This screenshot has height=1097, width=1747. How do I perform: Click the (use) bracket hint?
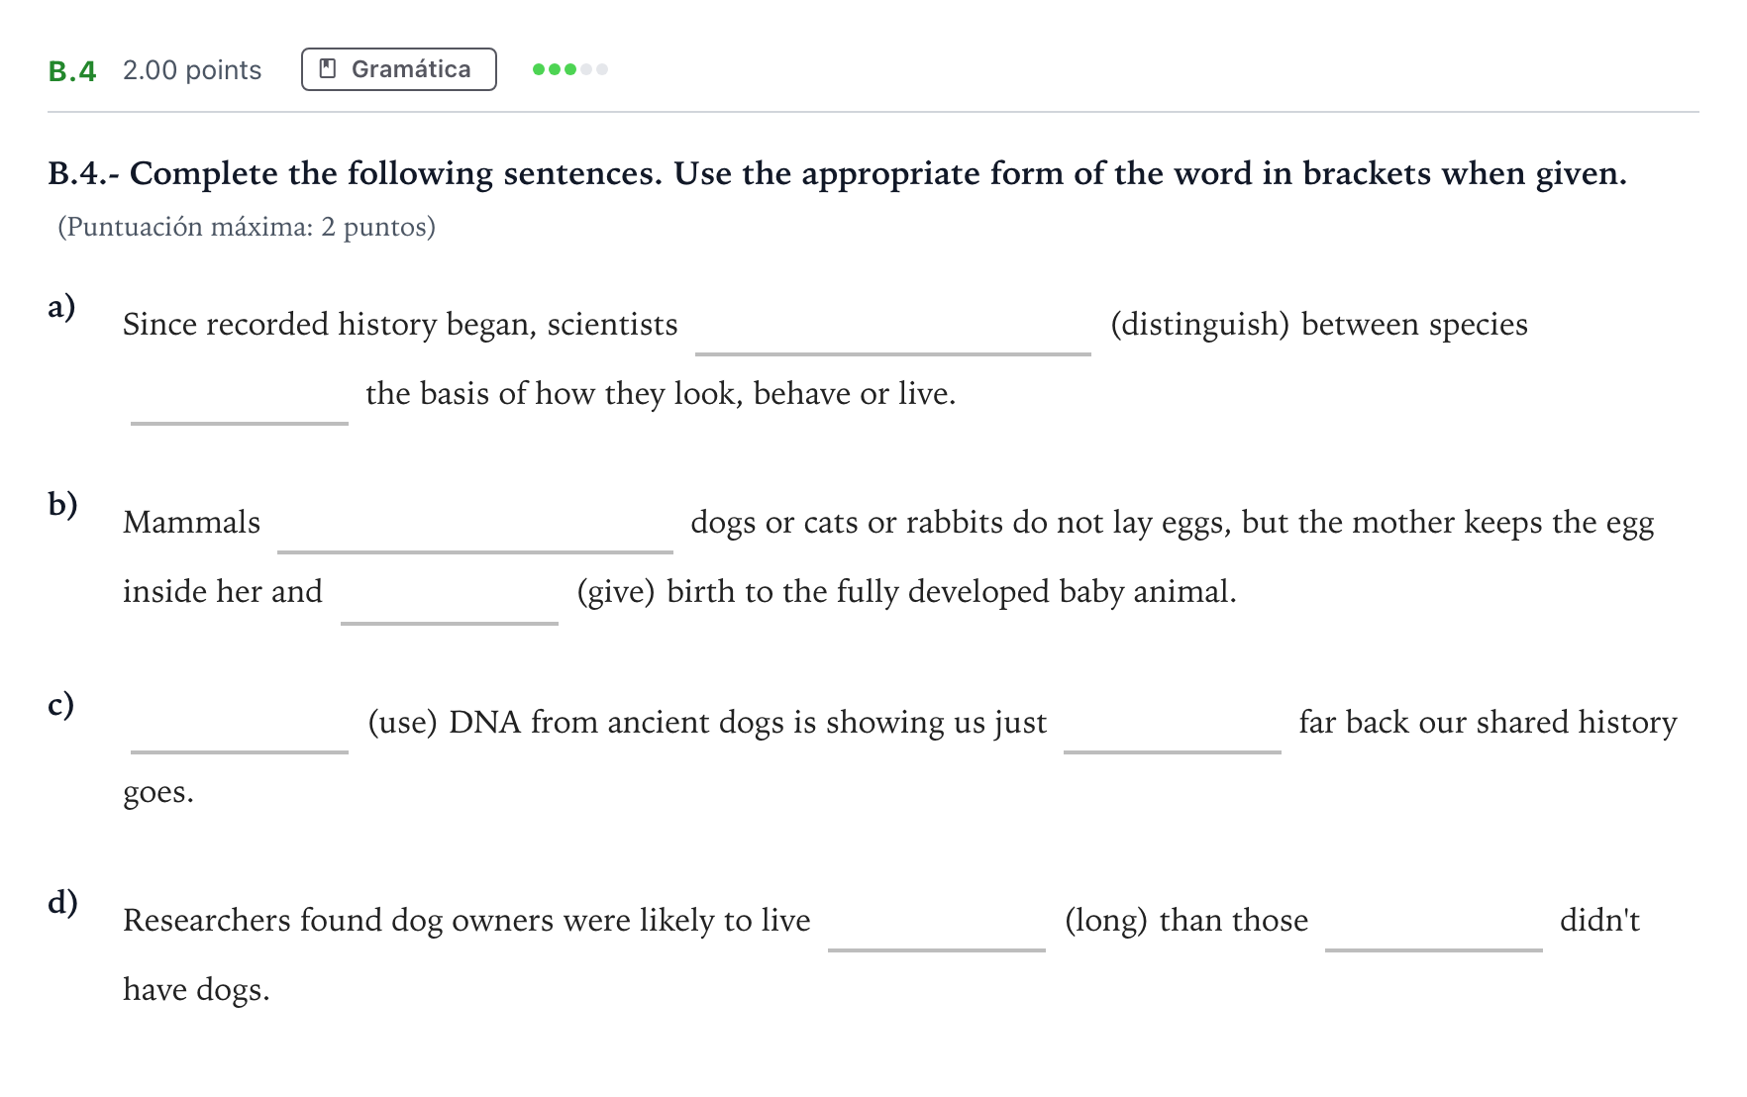click(403, 723)
